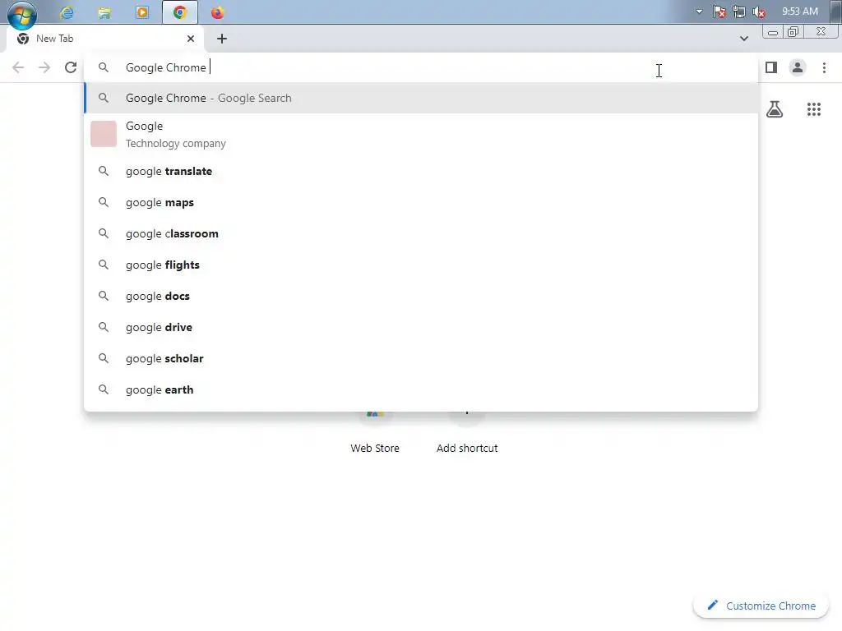Choose the Google Technology company suggestion

pos(421,134)
